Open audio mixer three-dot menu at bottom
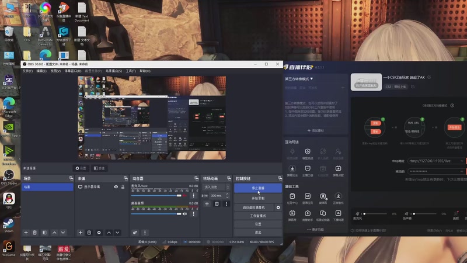467x263 pixels. (x=145, y=233)
